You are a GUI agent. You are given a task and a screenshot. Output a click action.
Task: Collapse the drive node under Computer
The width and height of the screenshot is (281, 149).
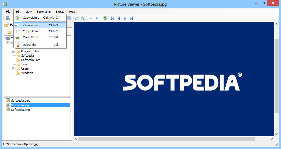point(8,43)
